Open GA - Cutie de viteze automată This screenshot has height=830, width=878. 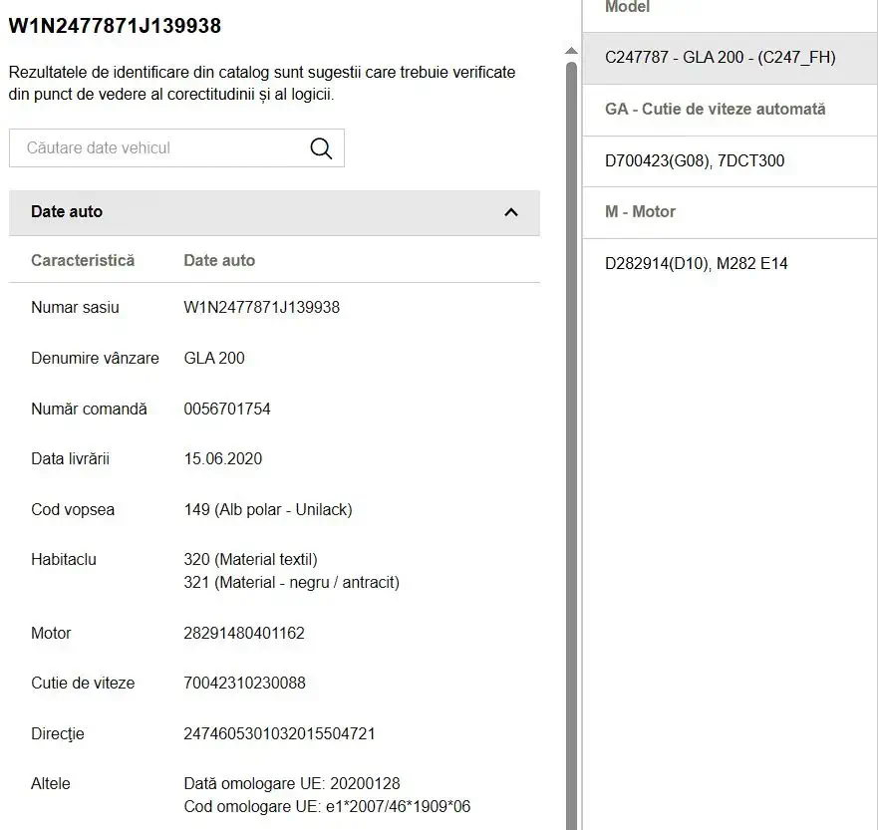[x=730, y=110]
